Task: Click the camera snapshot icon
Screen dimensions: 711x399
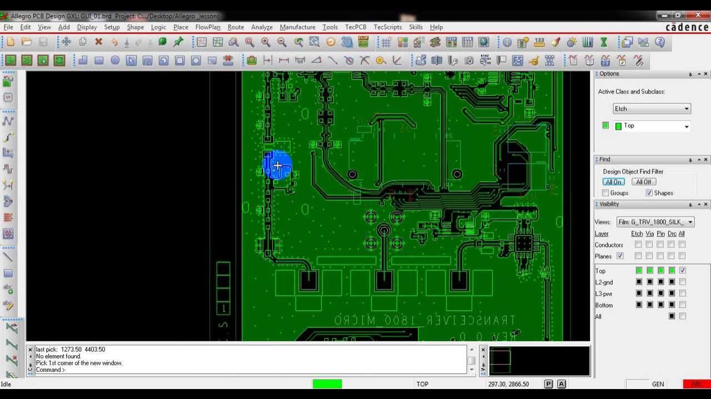Action: tap(469, 60)
